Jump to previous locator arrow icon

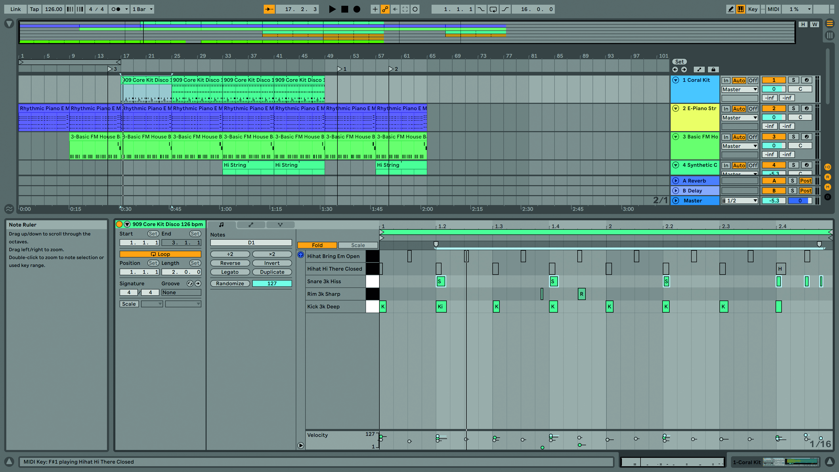pos(675,69)
